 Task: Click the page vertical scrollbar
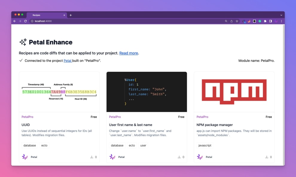coord(283,95)
